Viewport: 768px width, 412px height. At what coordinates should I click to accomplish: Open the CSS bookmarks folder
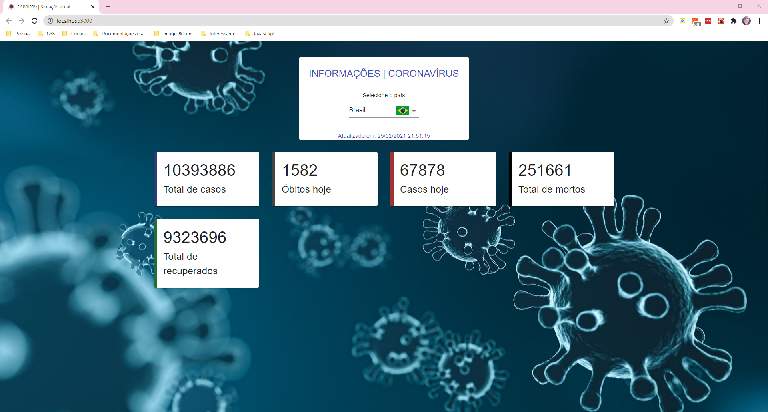(46, 34)
